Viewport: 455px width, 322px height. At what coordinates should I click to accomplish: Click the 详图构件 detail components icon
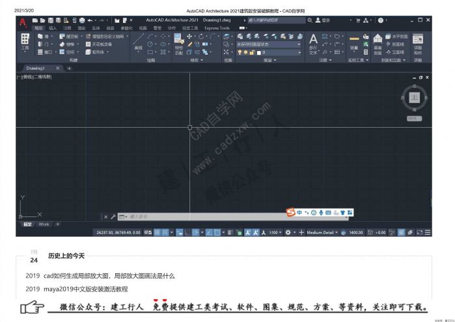click(418, 44)
